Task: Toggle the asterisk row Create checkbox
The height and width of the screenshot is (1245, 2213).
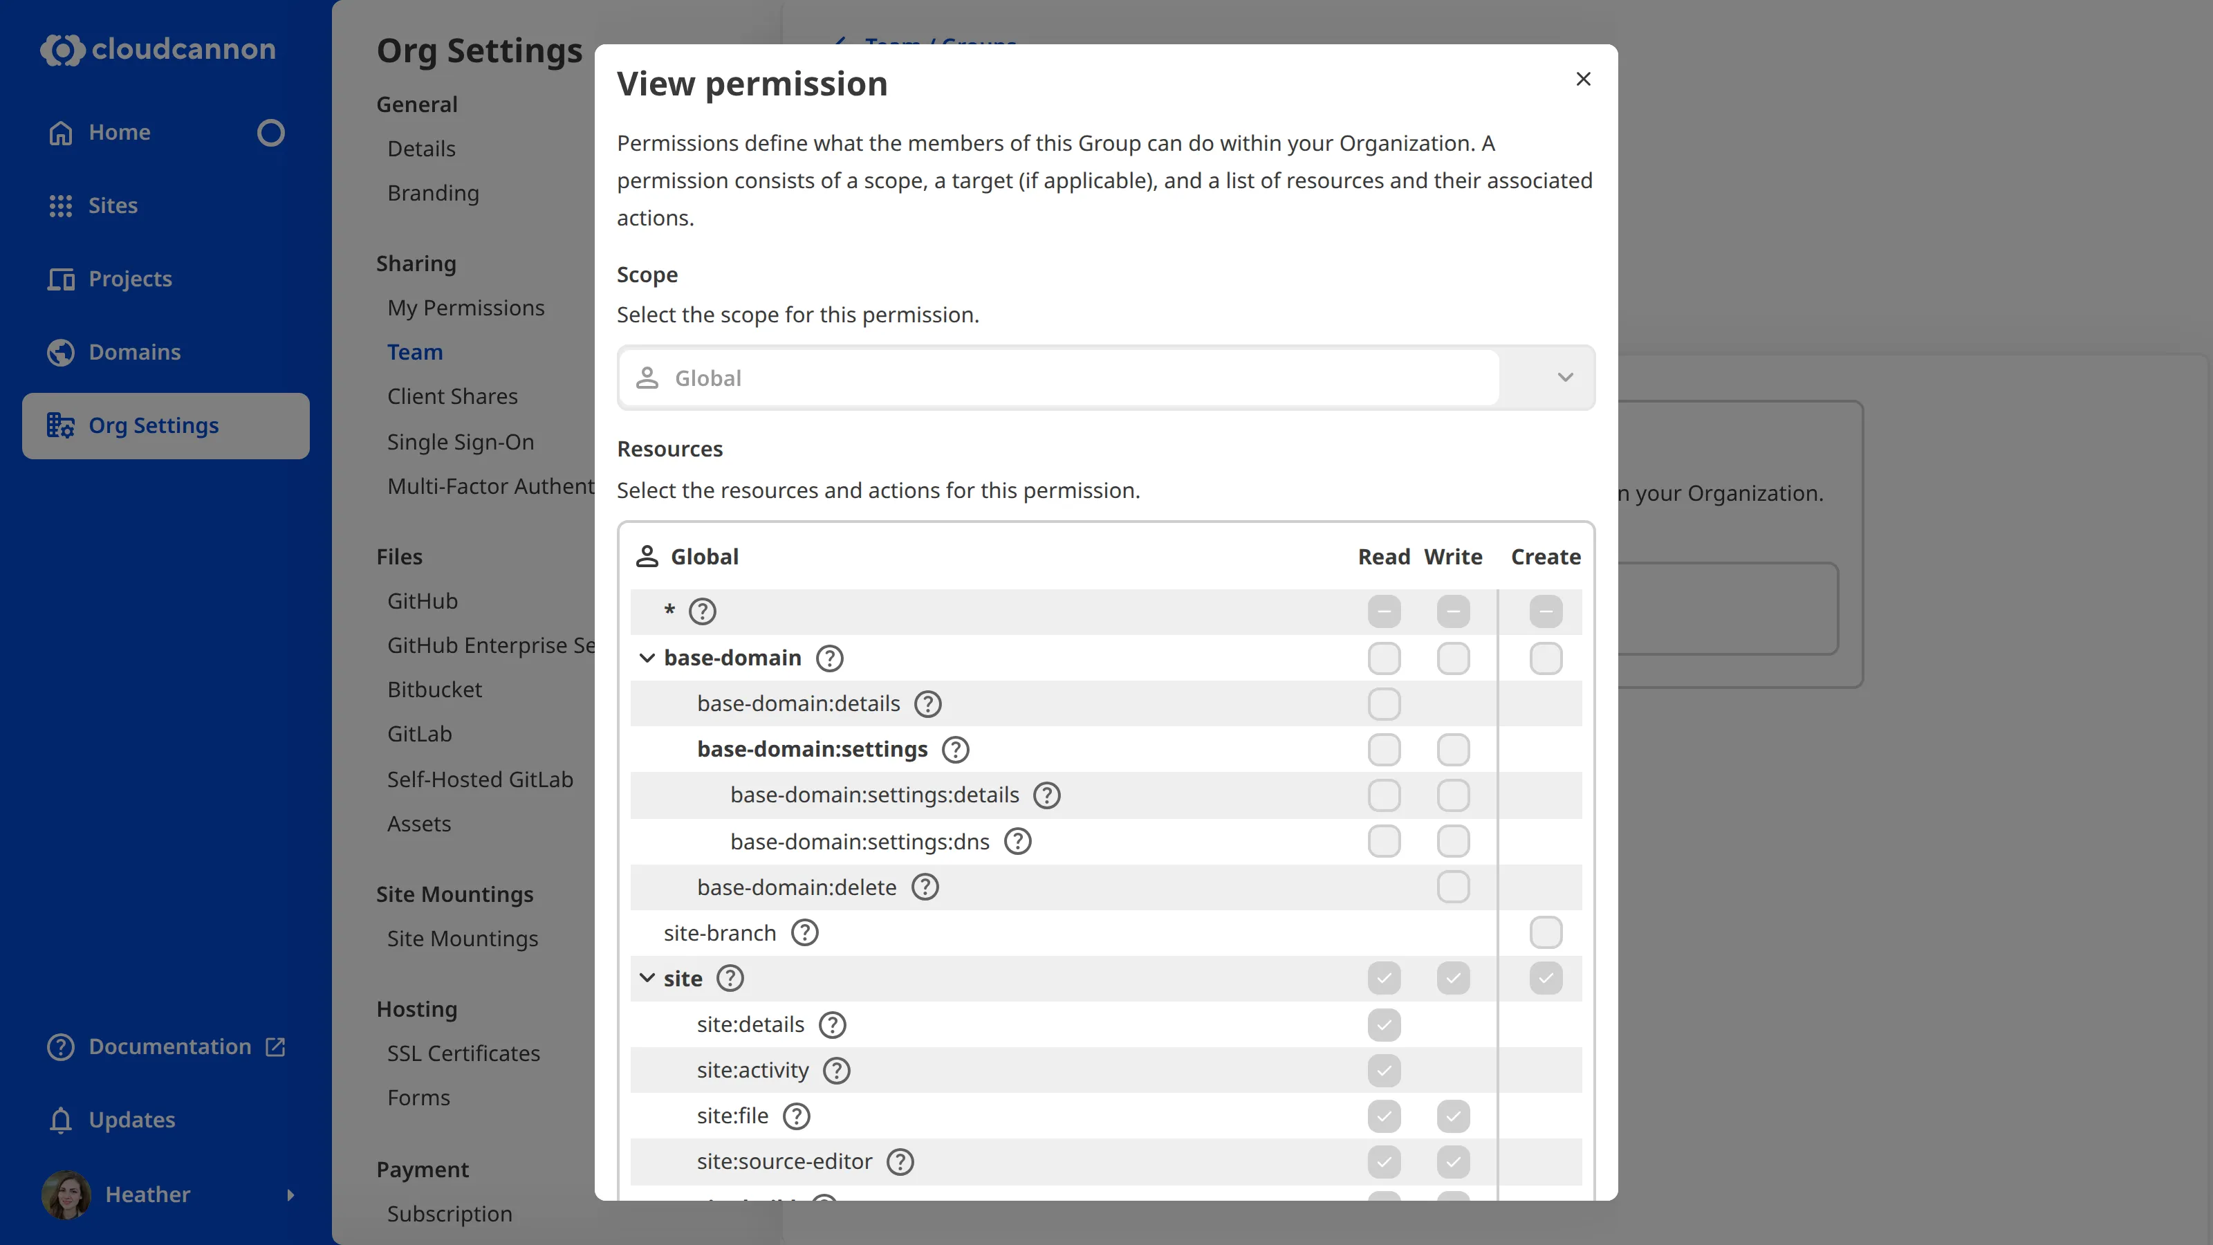Action: pyautogui.click(x=1546, y=611)
